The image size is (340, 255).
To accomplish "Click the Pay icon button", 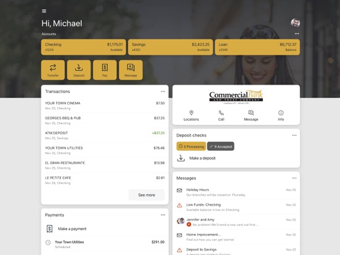I will pyautogui.click(x=105, y=70).
